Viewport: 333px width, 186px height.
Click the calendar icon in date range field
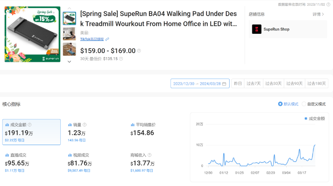click(x=225, y=84)
